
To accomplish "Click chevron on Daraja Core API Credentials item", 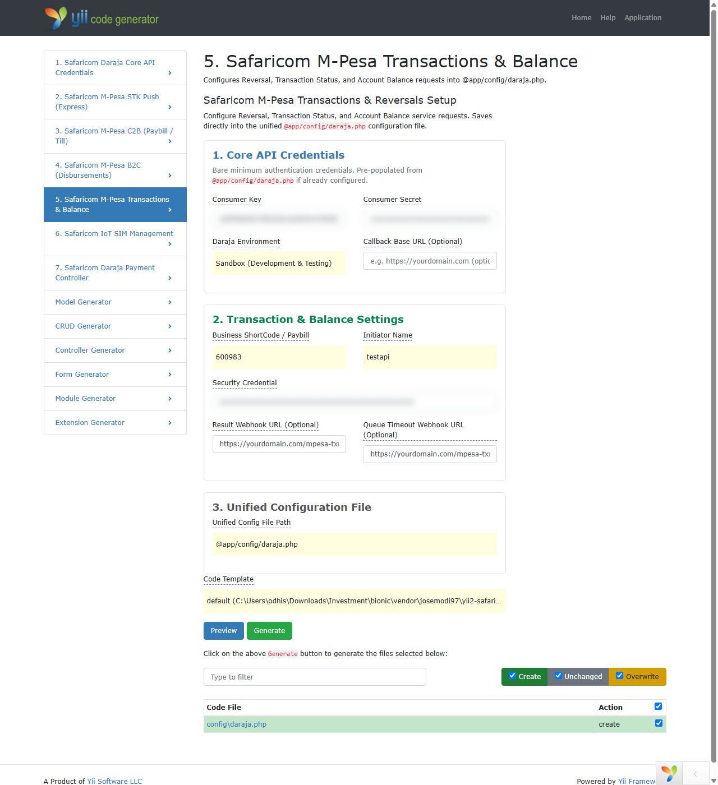I will click(170, 73).
